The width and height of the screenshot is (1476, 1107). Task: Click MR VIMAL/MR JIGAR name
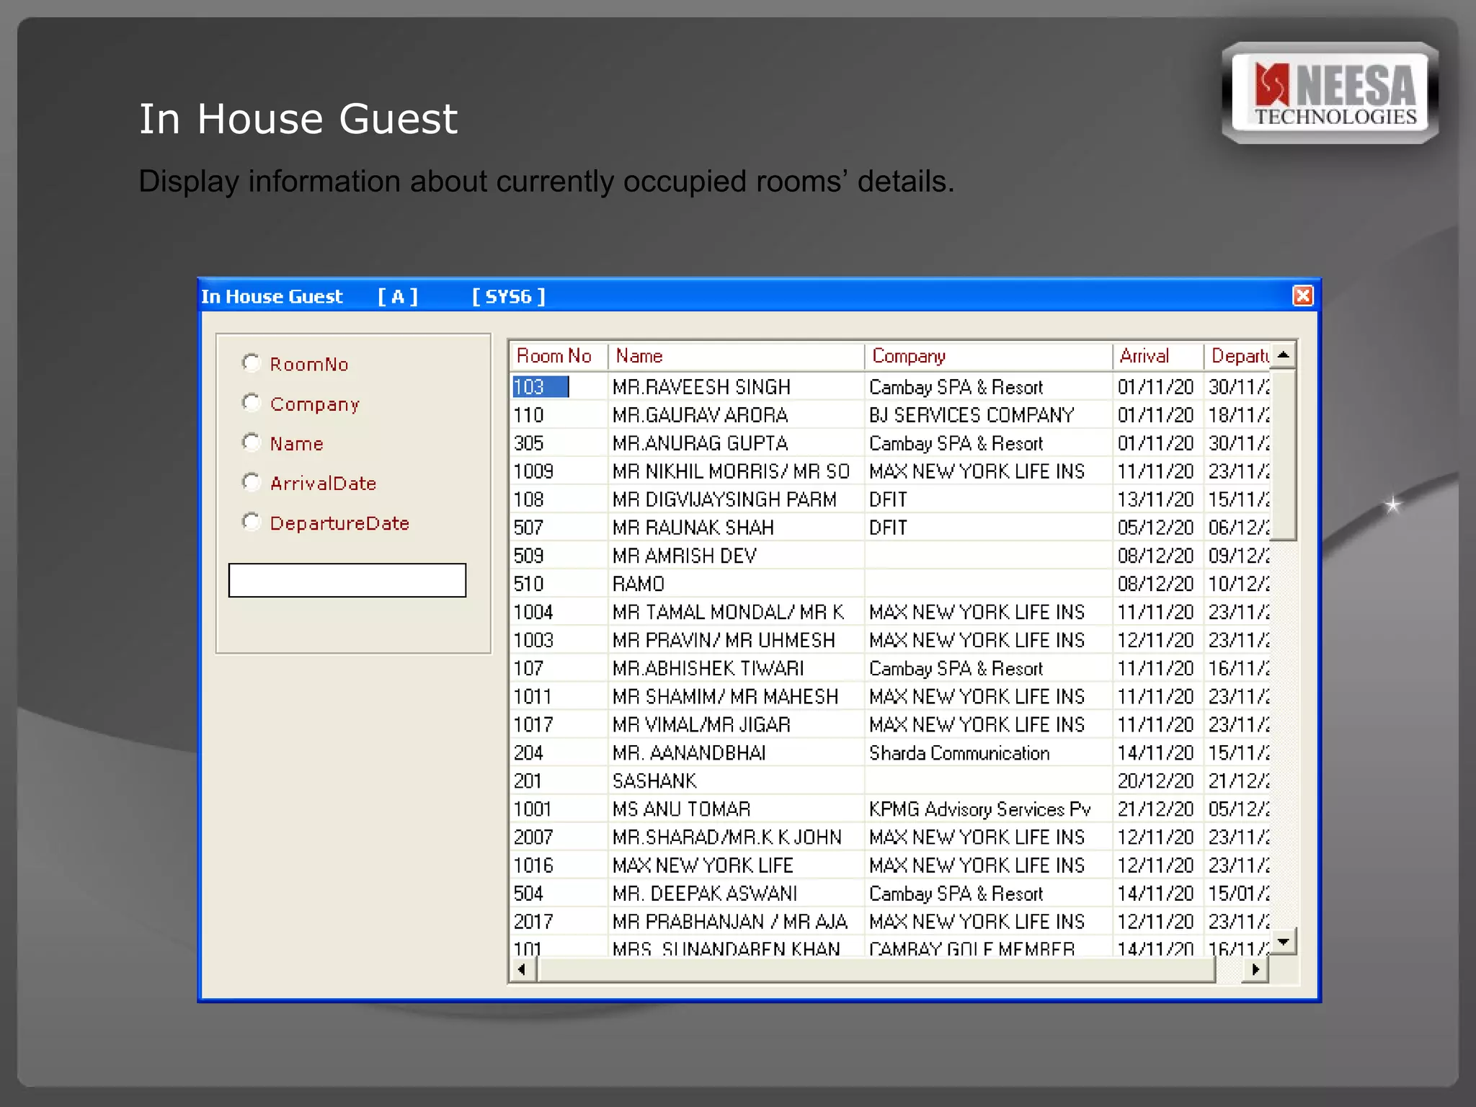pos(701,724)
